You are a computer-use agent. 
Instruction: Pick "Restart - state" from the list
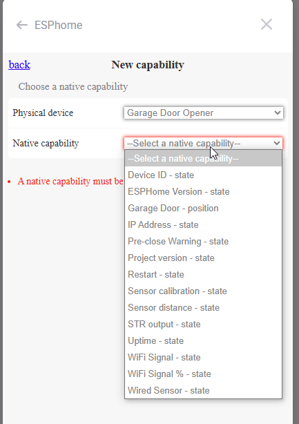click(x=203, y=274)
